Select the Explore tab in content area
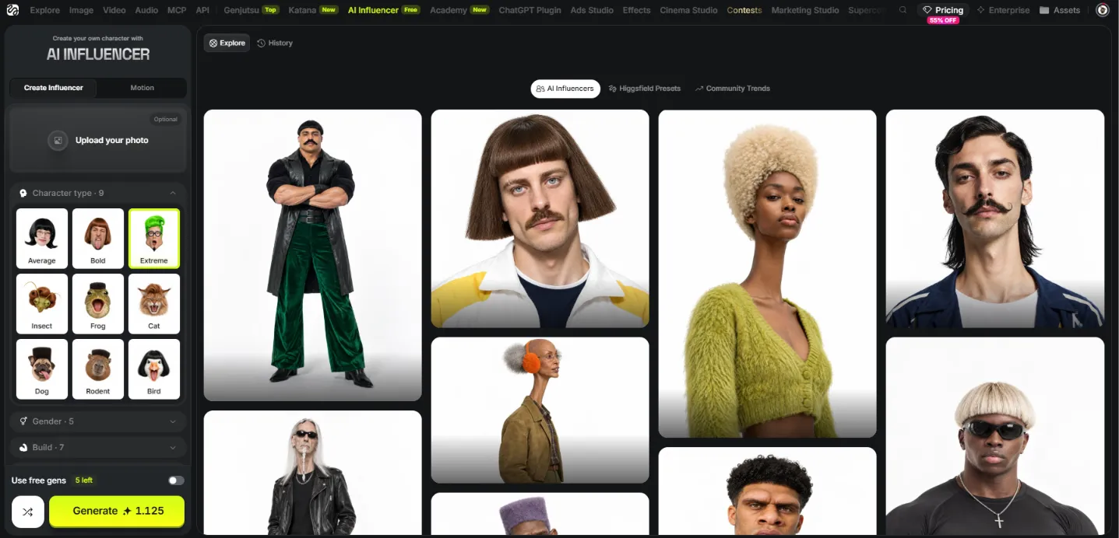The image size is (1119, 538). 227,44
